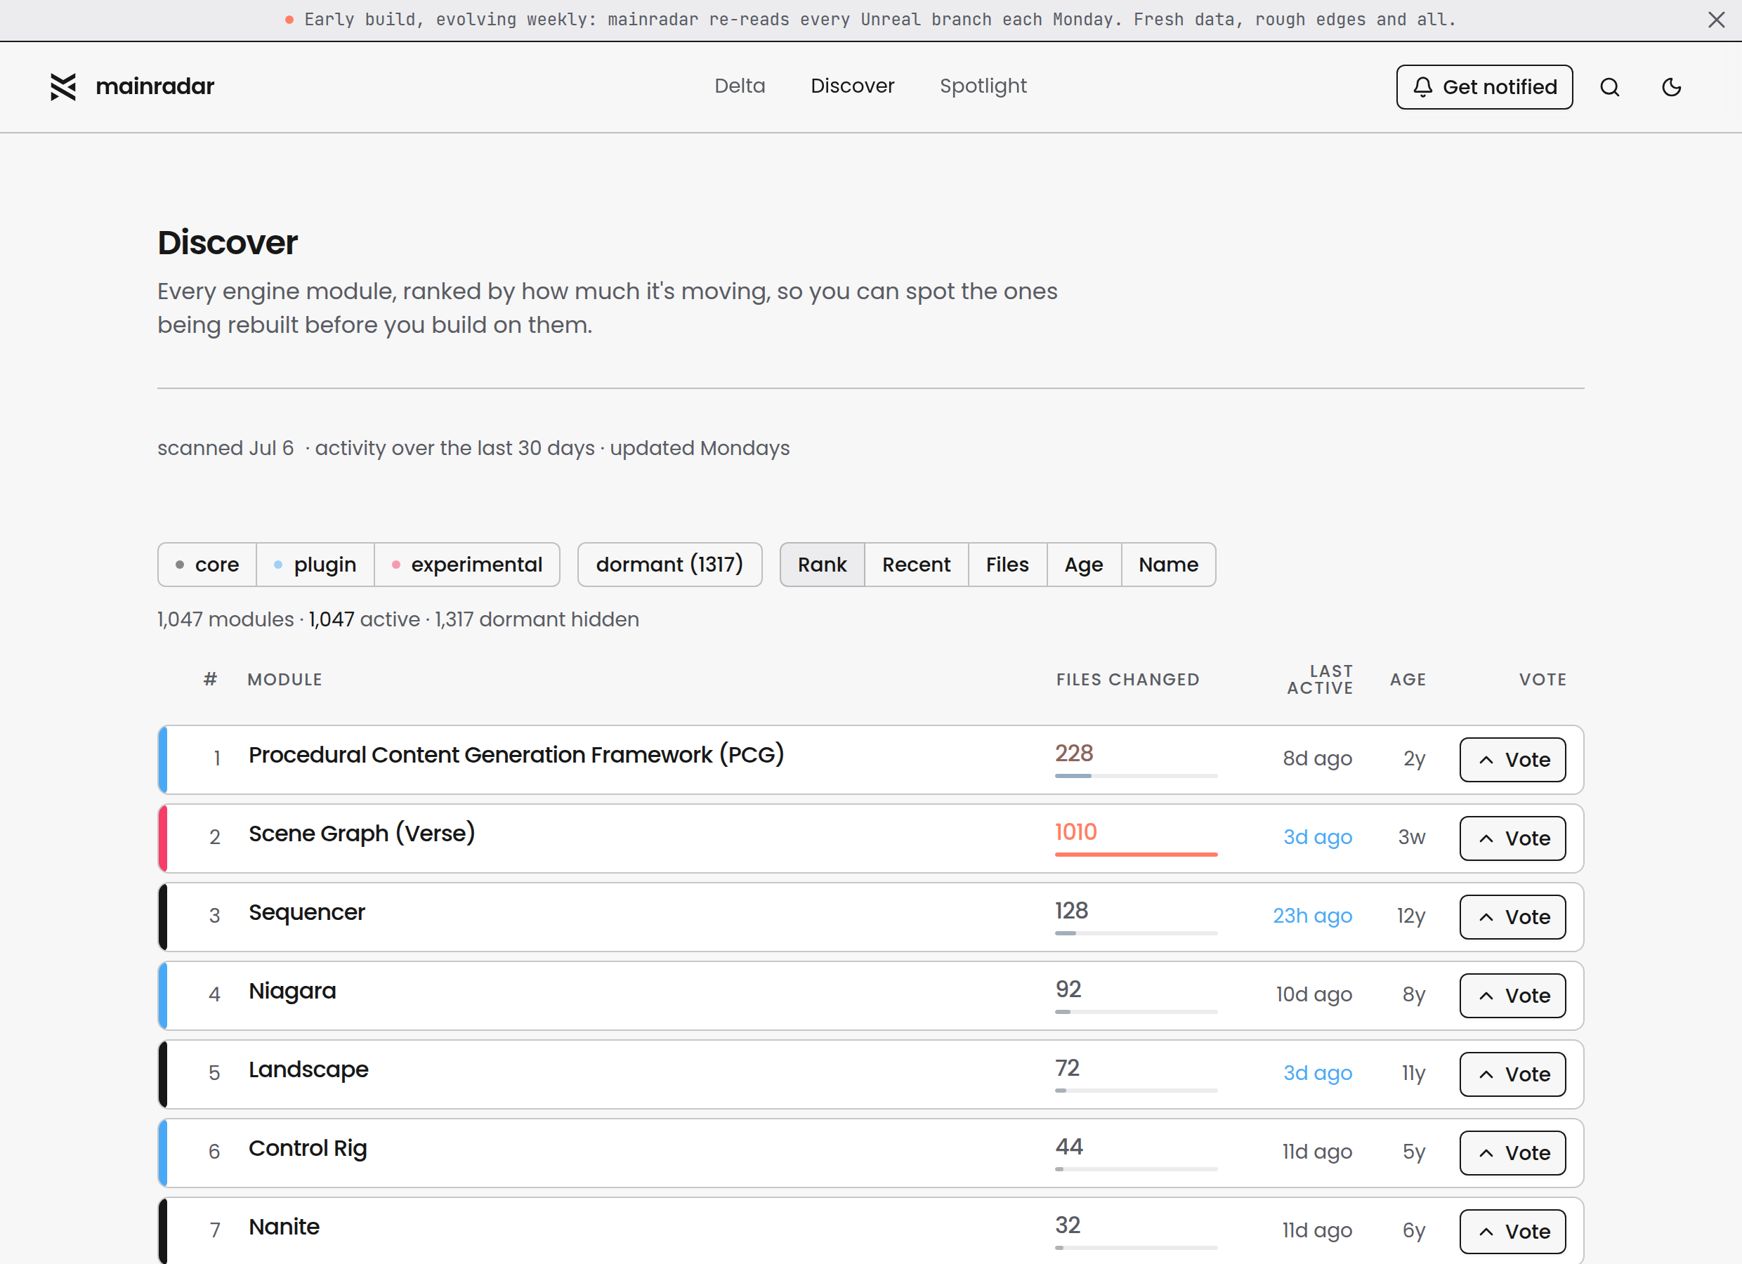
Task: Click the Sequencer files-changed bar
Action: 1136,933
